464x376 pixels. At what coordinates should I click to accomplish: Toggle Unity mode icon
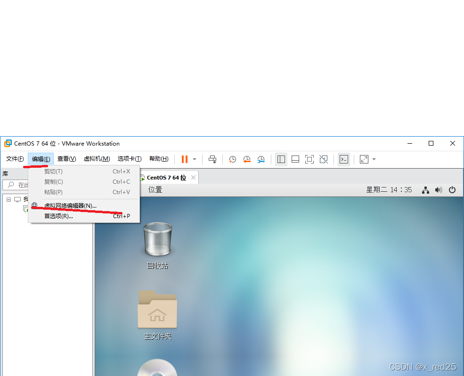click(324, 159)
